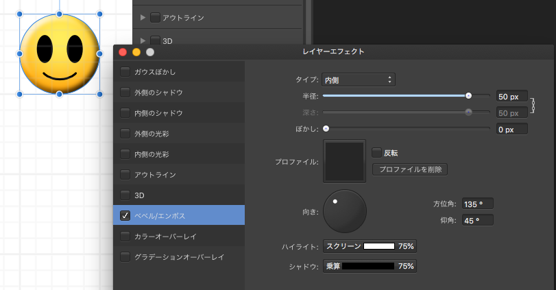Click the 向き direction dial
This screenshot has width=556, height=290.
345,211
